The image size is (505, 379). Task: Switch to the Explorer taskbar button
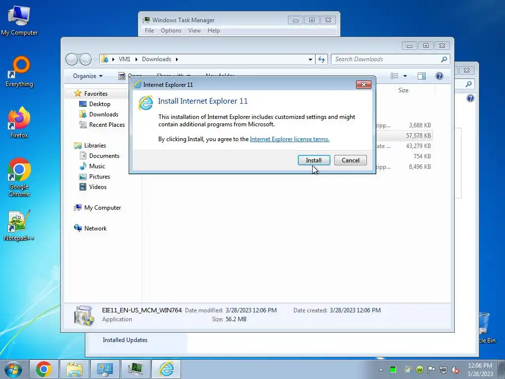(74, 369)
